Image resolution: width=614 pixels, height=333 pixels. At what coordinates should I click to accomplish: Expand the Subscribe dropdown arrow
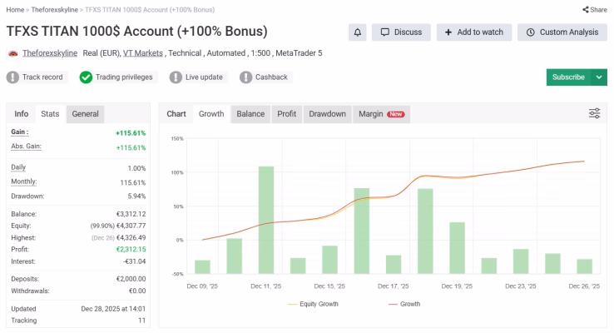pyautogui.click(x=599, y=77)
